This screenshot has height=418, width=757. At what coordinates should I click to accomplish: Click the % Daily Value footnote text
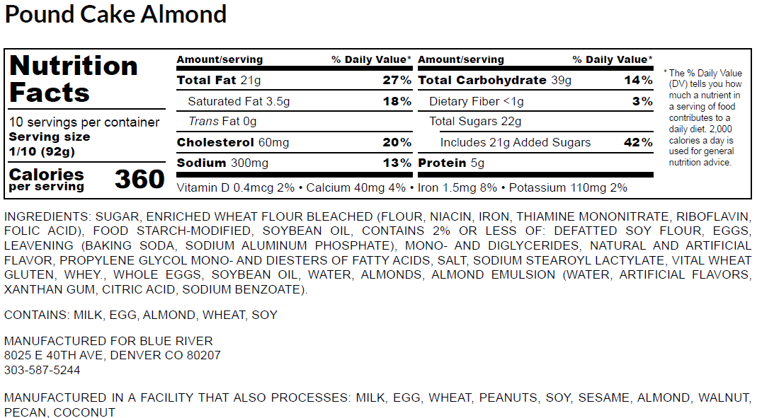(x=703, y=117)
